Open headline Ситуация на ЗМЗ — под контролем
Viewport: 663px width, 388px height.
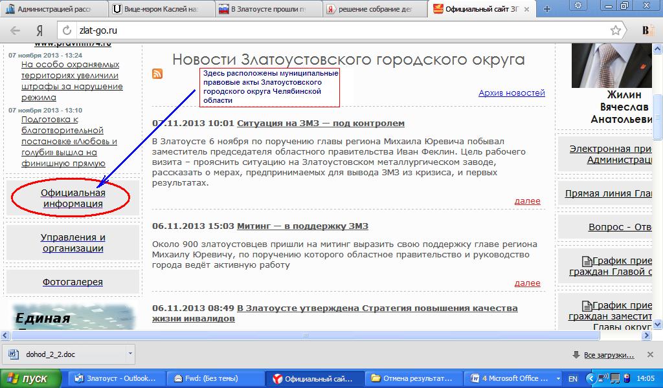coord(320,124)
